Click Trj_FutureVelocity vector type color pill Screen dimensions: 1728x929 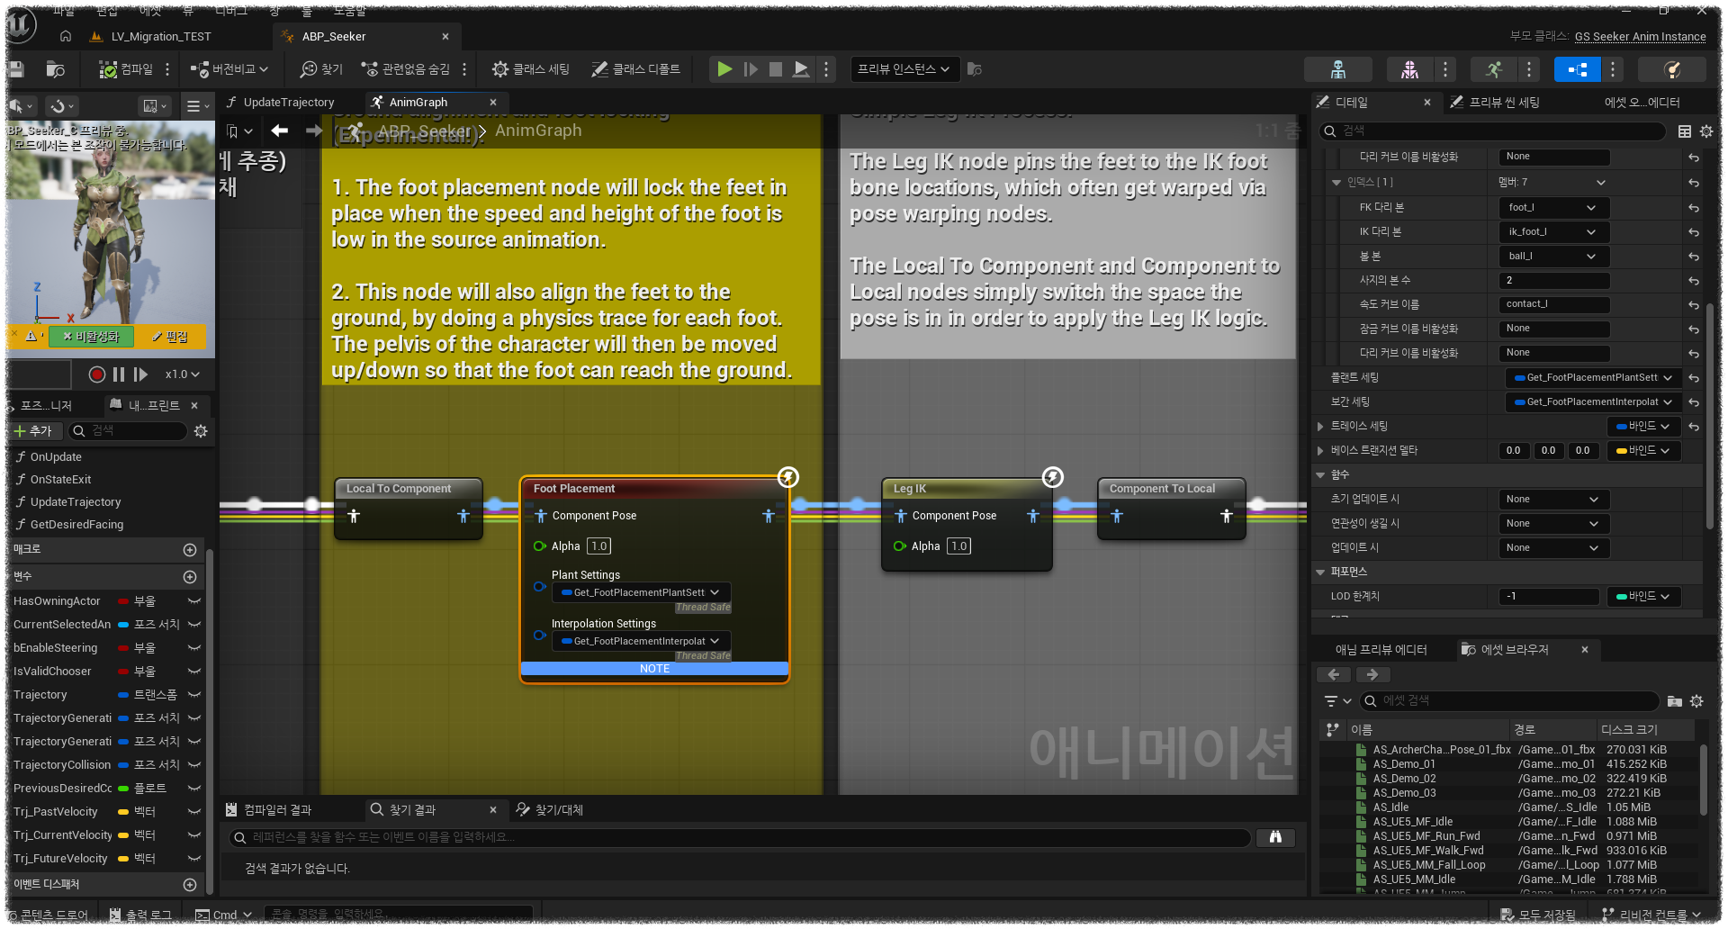[x=123, y=859]
